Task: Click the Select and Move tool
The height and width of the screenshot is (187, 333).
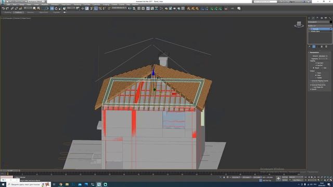Action: [52, 8]
